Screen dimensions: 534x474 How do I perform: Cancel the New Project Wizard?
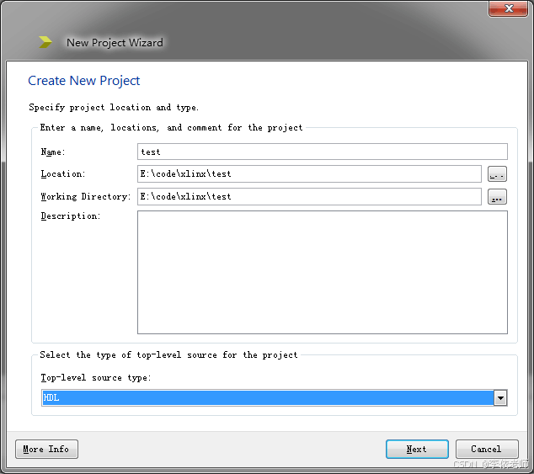487,449
